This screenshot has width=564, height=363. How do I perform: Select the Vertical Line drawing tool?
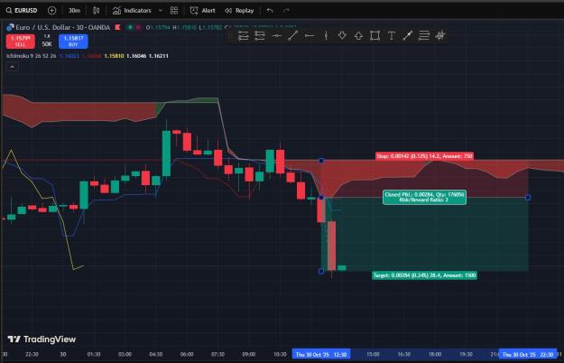(326, 35)
